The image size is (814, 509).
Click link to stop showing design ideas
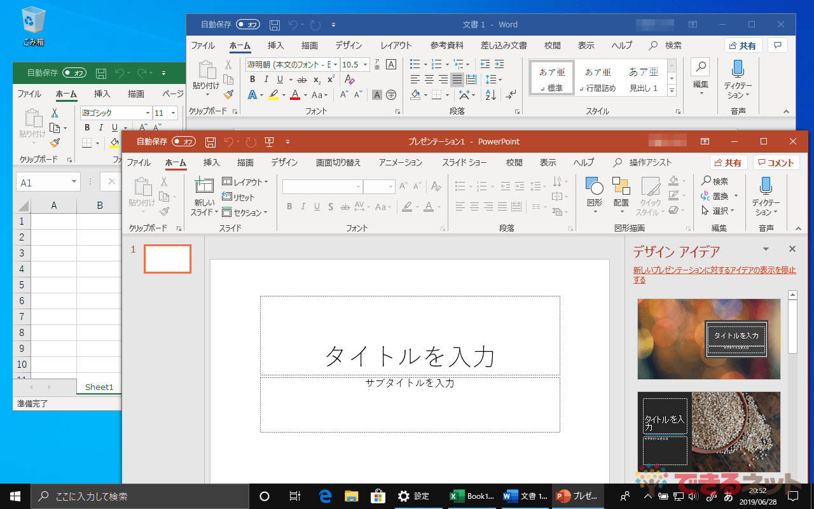click(x=714, y=275)
